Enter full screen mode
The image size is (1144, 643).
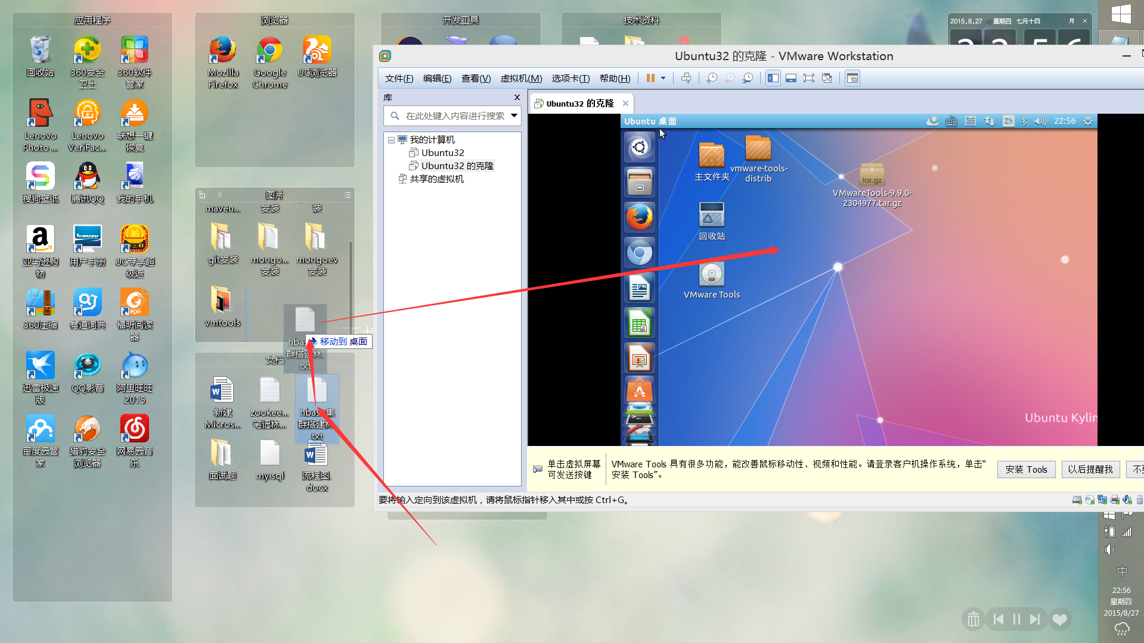[x=809, y=78]
